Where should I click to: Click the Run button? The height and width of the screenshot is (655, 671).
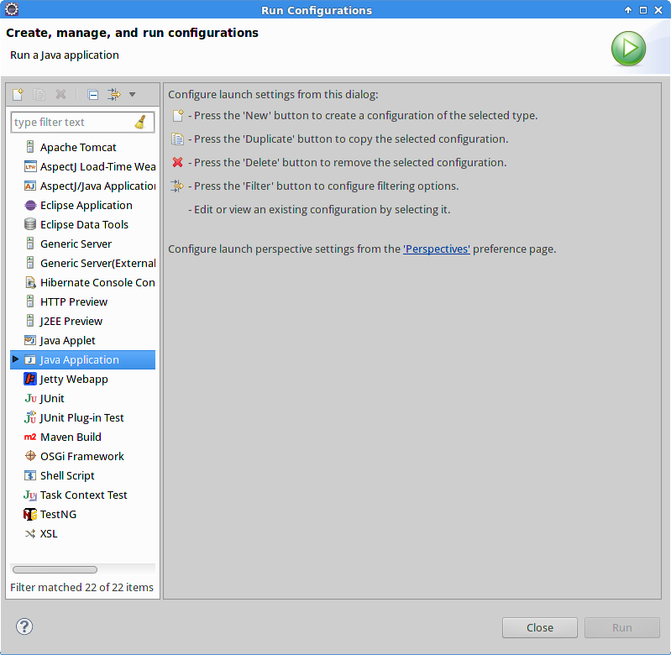coord(621,627)
